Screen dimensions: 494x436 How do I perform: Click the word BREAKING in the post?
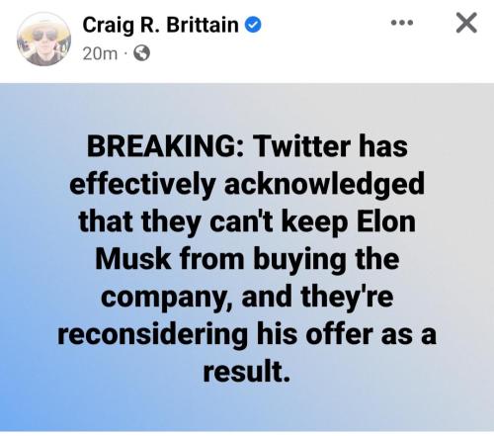[x=162, y=146]
